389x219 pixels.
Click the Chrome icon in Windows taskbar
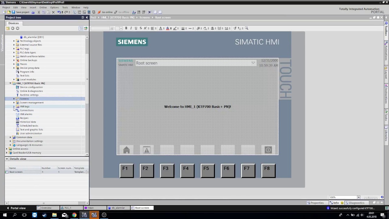click(x=74, y=215)
